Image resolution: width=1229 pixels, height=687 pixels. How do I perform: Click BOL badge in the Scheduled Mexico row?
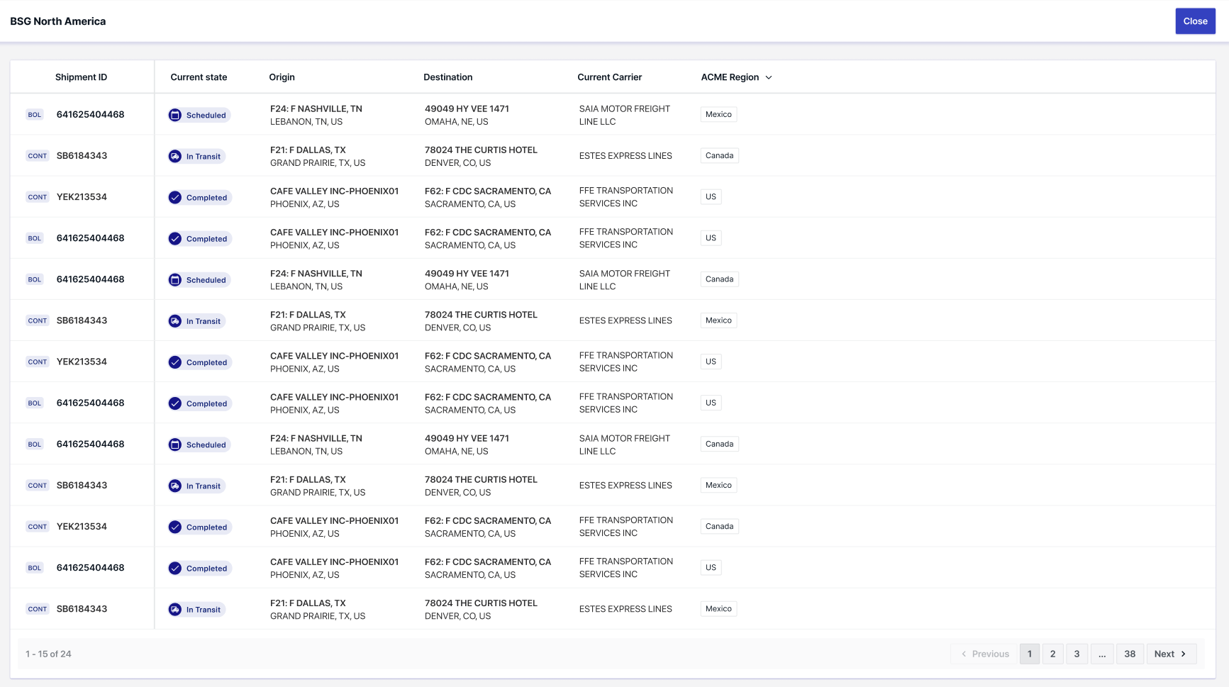pyautogui.click(x=35, y=115)
